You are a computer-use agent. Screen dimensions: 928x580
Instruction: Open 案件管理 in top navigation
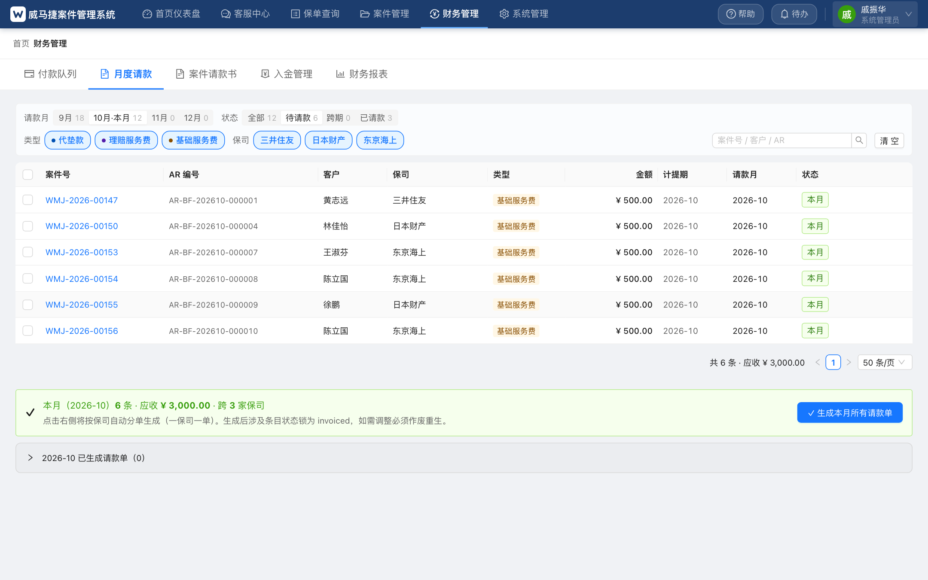[x=385, y=14]
